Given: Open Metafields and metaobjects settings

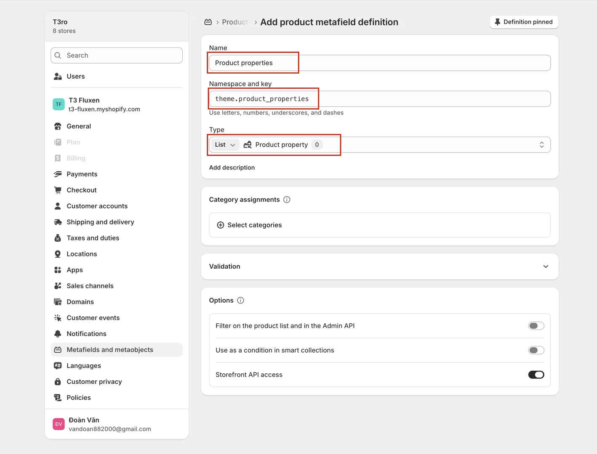Looking at the screenshot, I should tap(117, 350).
